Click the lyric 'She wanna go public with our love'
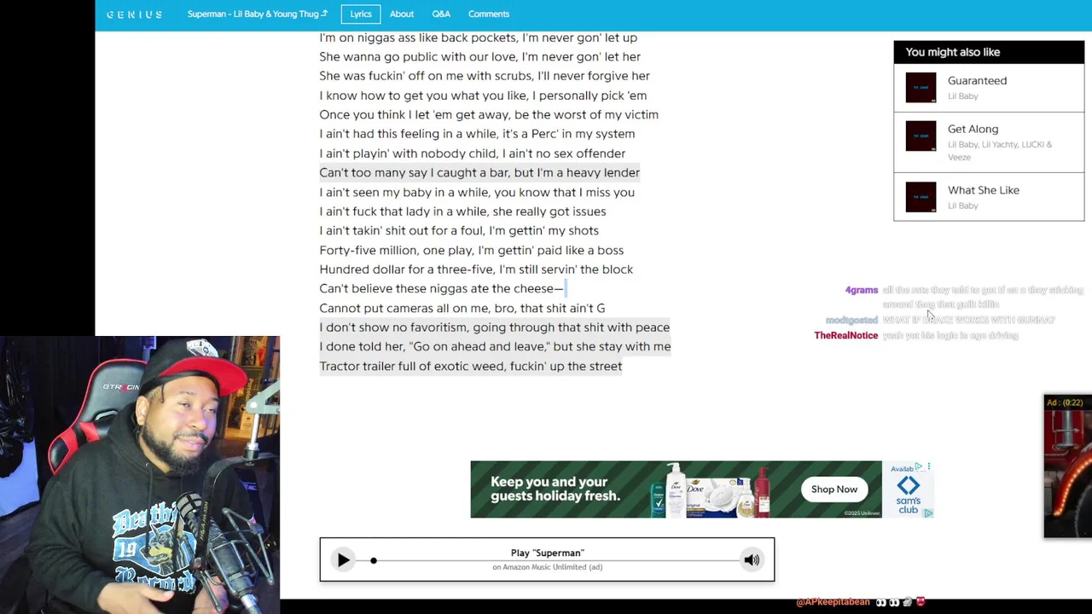This screenshot has width=1092, height=614. point(479,57)
